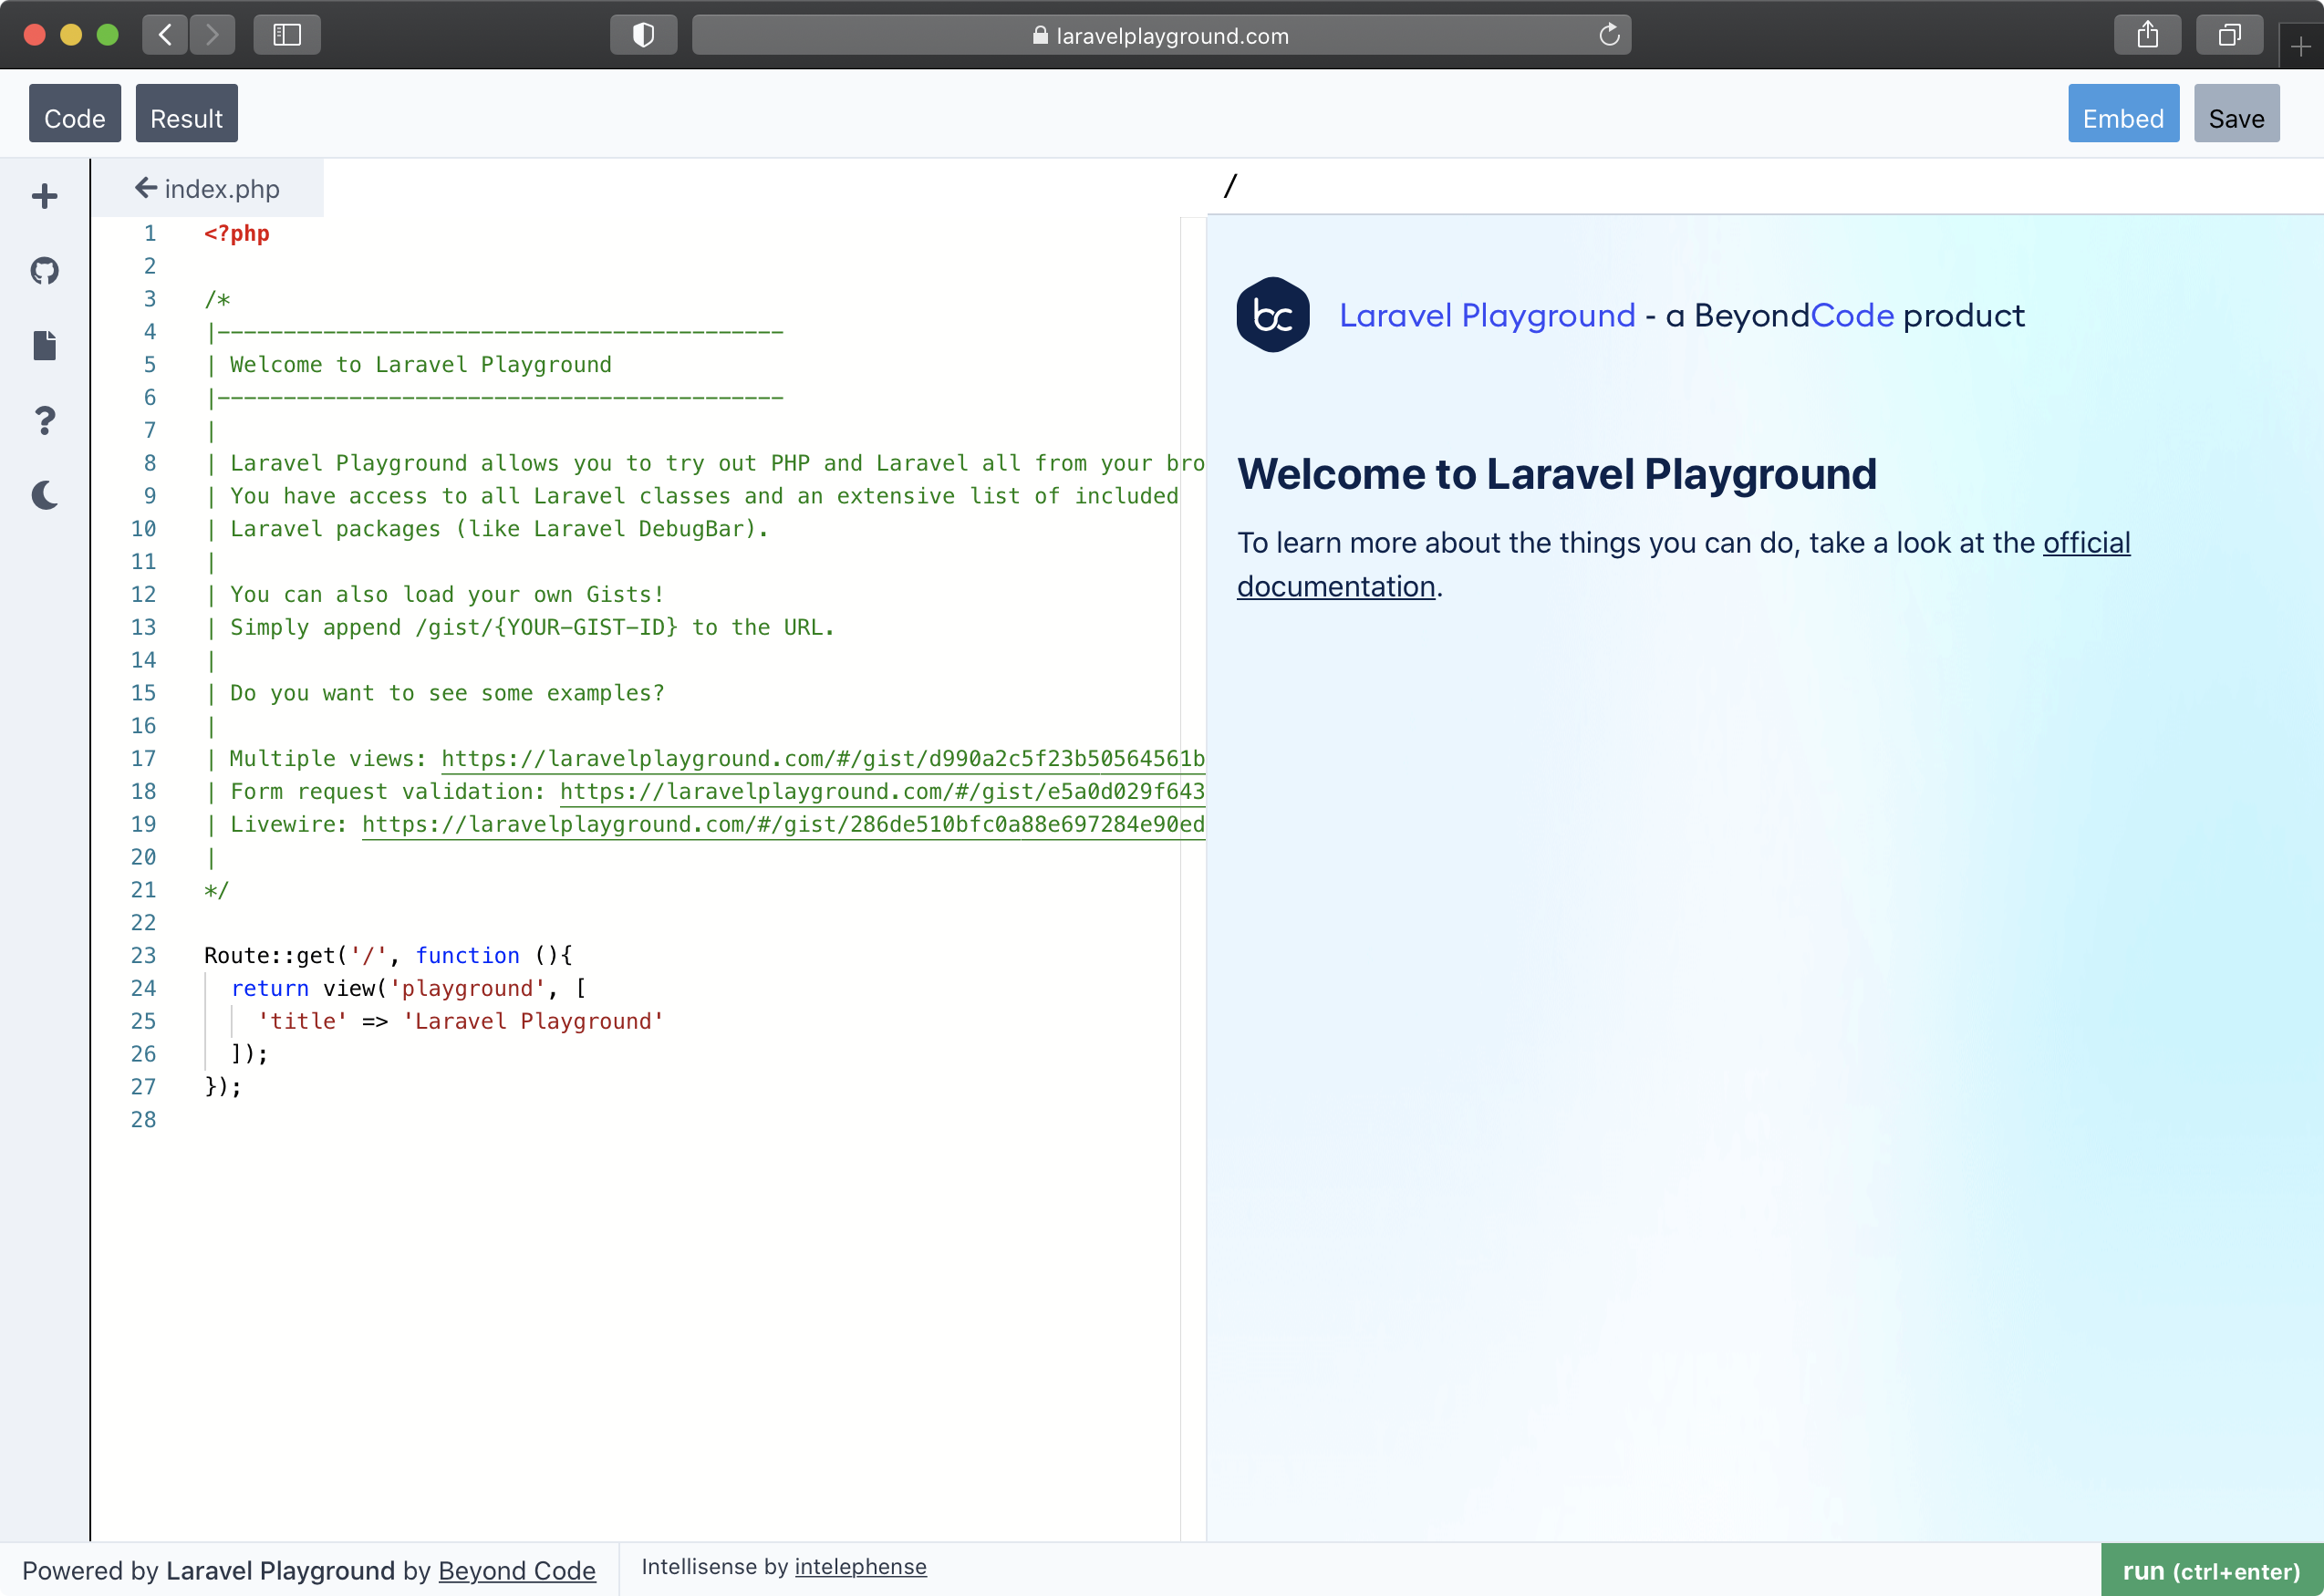Click 'Welcome to Laravel Playground' comment on line 5
The width and height of the screenshot is (2324, 1596).
coord(420,364)
